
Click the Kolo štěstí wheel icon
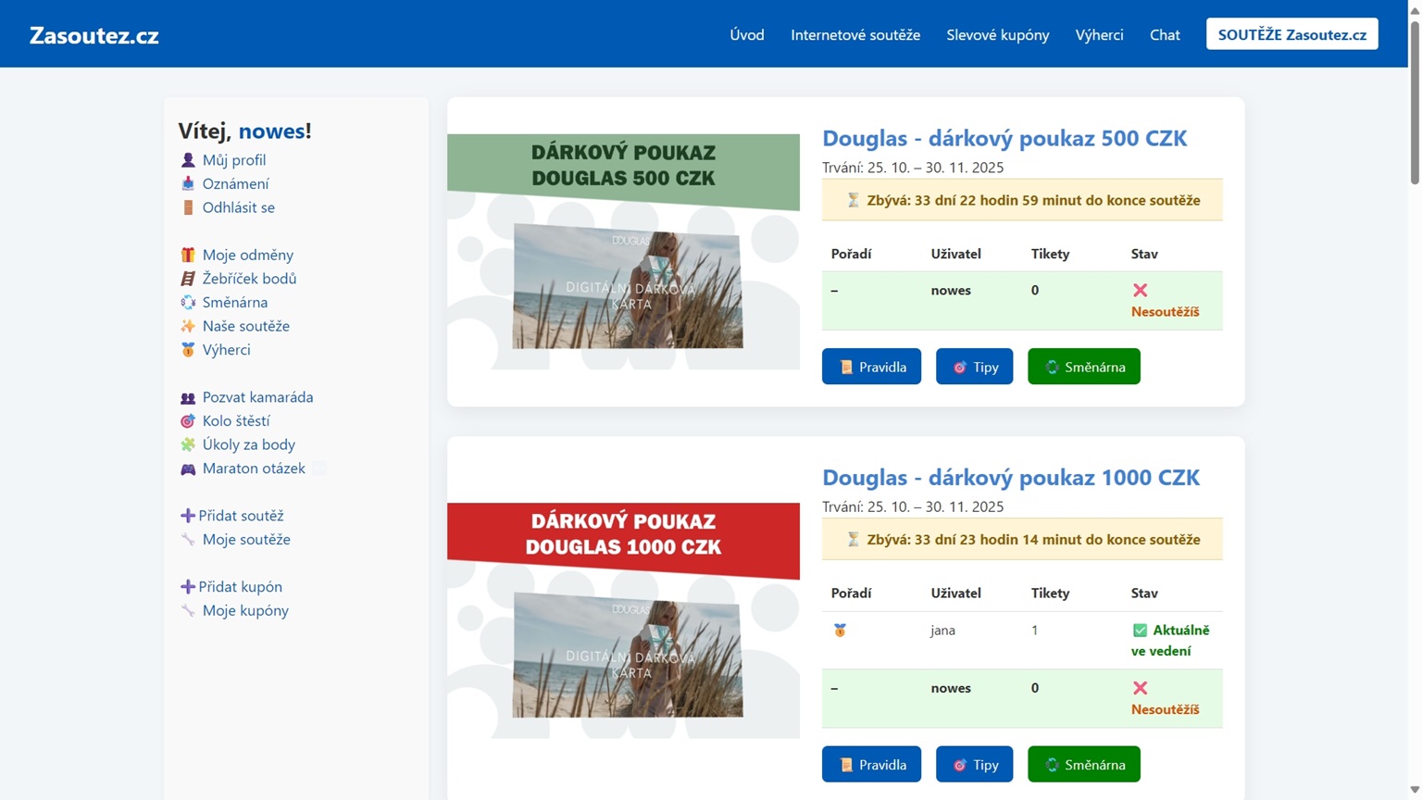pyautogui.click(x=188, y=421)
